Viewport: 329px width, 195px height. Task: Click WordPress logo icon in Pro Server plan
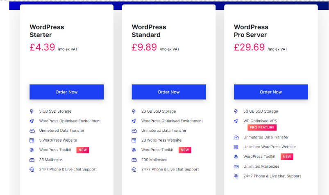[x=236, y=157]
